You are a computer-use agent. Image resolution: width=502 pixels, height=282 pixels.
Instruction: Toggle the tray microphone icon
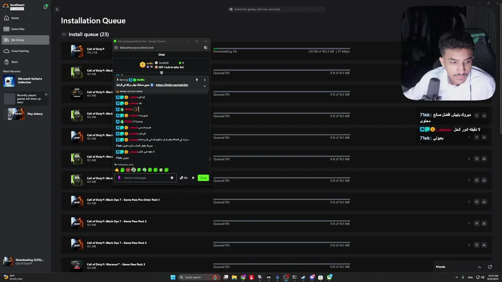[462, 277]
